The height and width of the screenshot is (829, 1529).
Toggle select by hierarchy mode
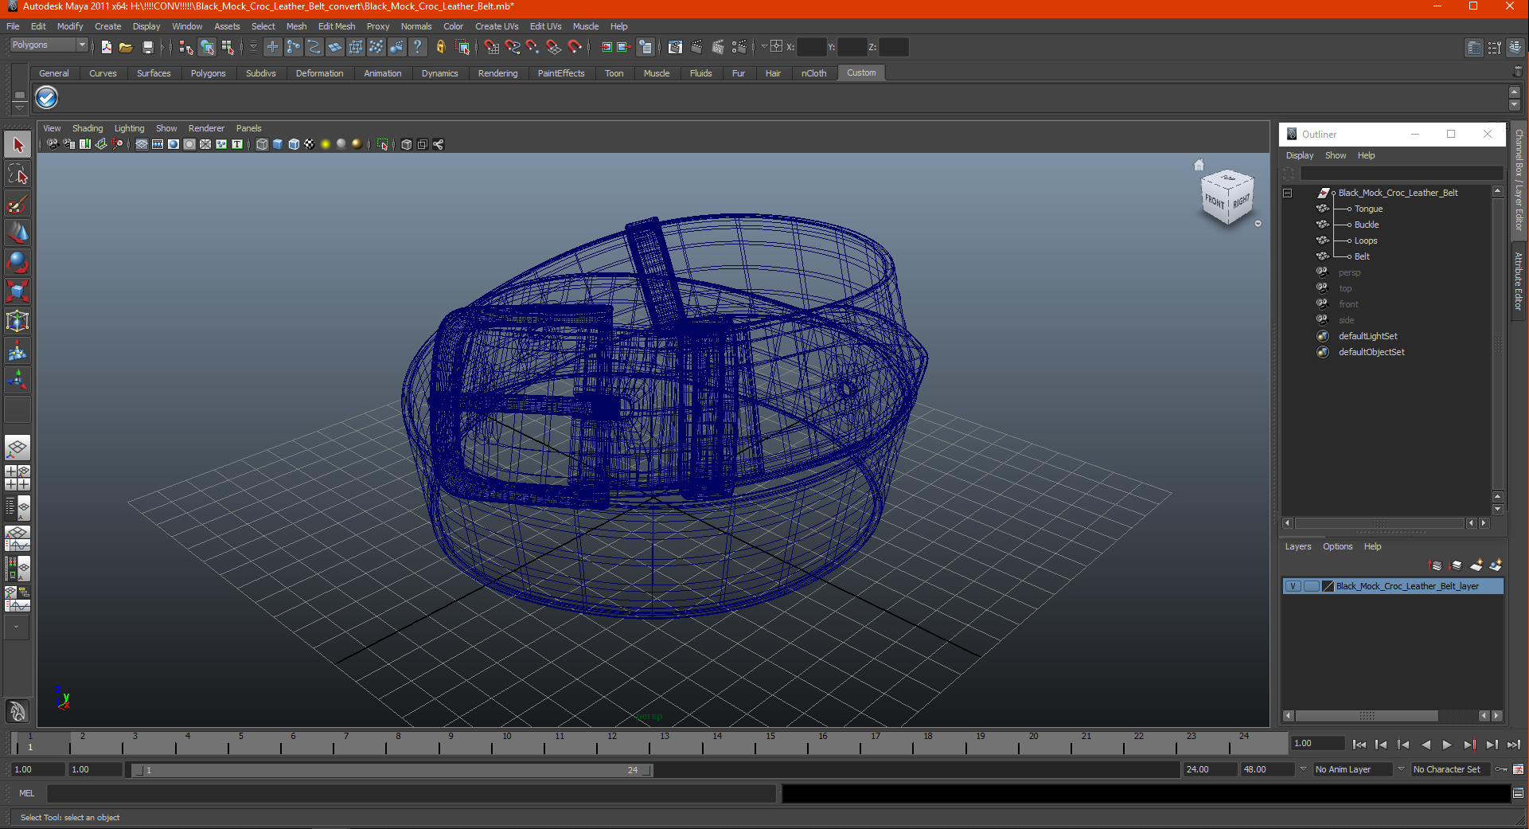[186, 47]
